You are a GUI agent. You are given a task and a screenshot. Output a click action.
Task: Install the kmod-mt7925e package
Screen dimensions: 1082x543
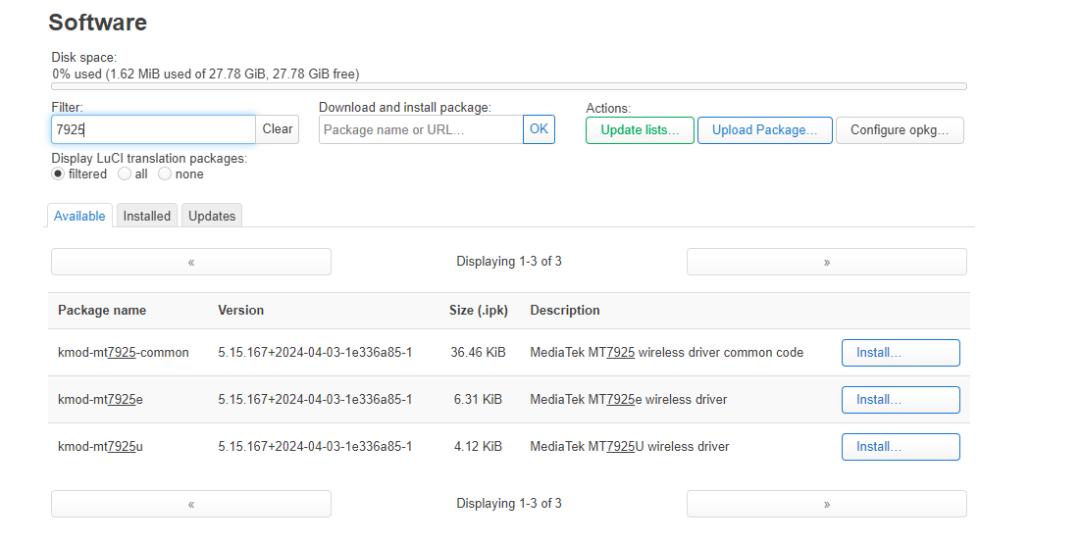tap(900, 400)
